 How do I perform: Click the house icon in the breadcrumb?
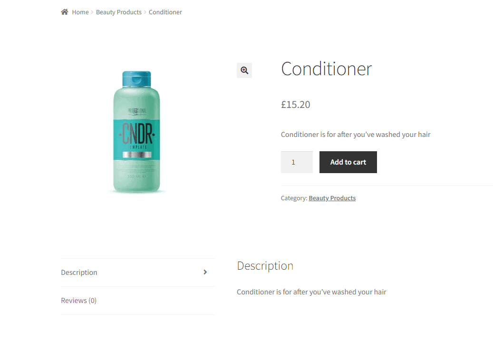65,12
